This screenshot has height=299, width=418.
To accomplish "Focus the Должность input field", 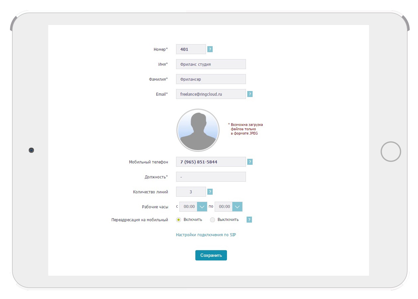I will click(x=211, y=177).
